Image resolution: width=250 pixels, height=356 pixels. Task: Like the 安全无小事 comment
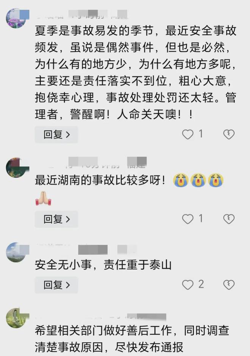point(187,285)
